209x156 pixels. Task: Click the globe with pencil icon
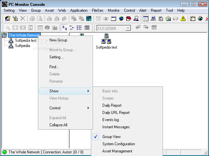point(200,19)
